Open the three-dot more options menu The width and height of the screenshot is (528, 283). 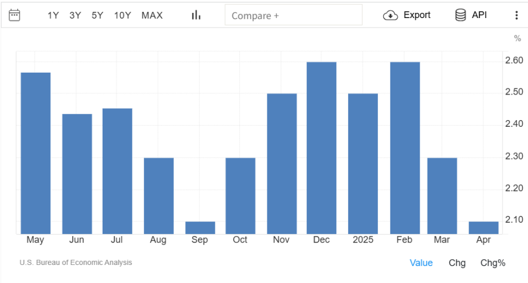click(516, 15)
